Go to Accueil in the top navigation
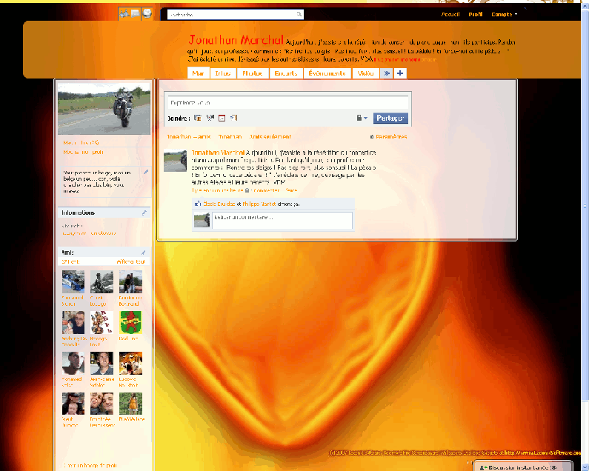Screen dimensions: 589x471 coord(450,14)
